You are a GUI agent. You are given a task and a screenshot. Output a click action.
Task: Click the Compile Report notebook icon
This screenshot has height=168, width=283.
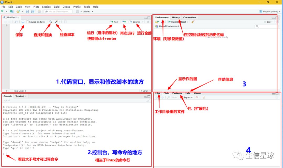[x=65, y=22]
